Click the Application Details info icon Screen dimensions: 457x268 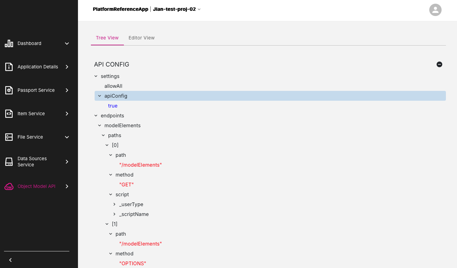9,67
